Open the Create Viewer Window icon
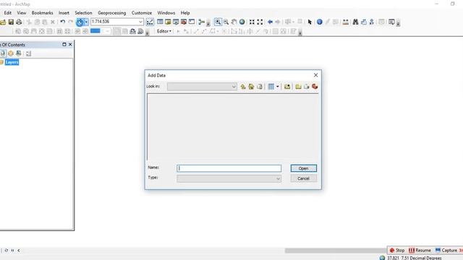The width and height of the screenshot is (463, 260). pyautogui.click(x=391, y=22)
